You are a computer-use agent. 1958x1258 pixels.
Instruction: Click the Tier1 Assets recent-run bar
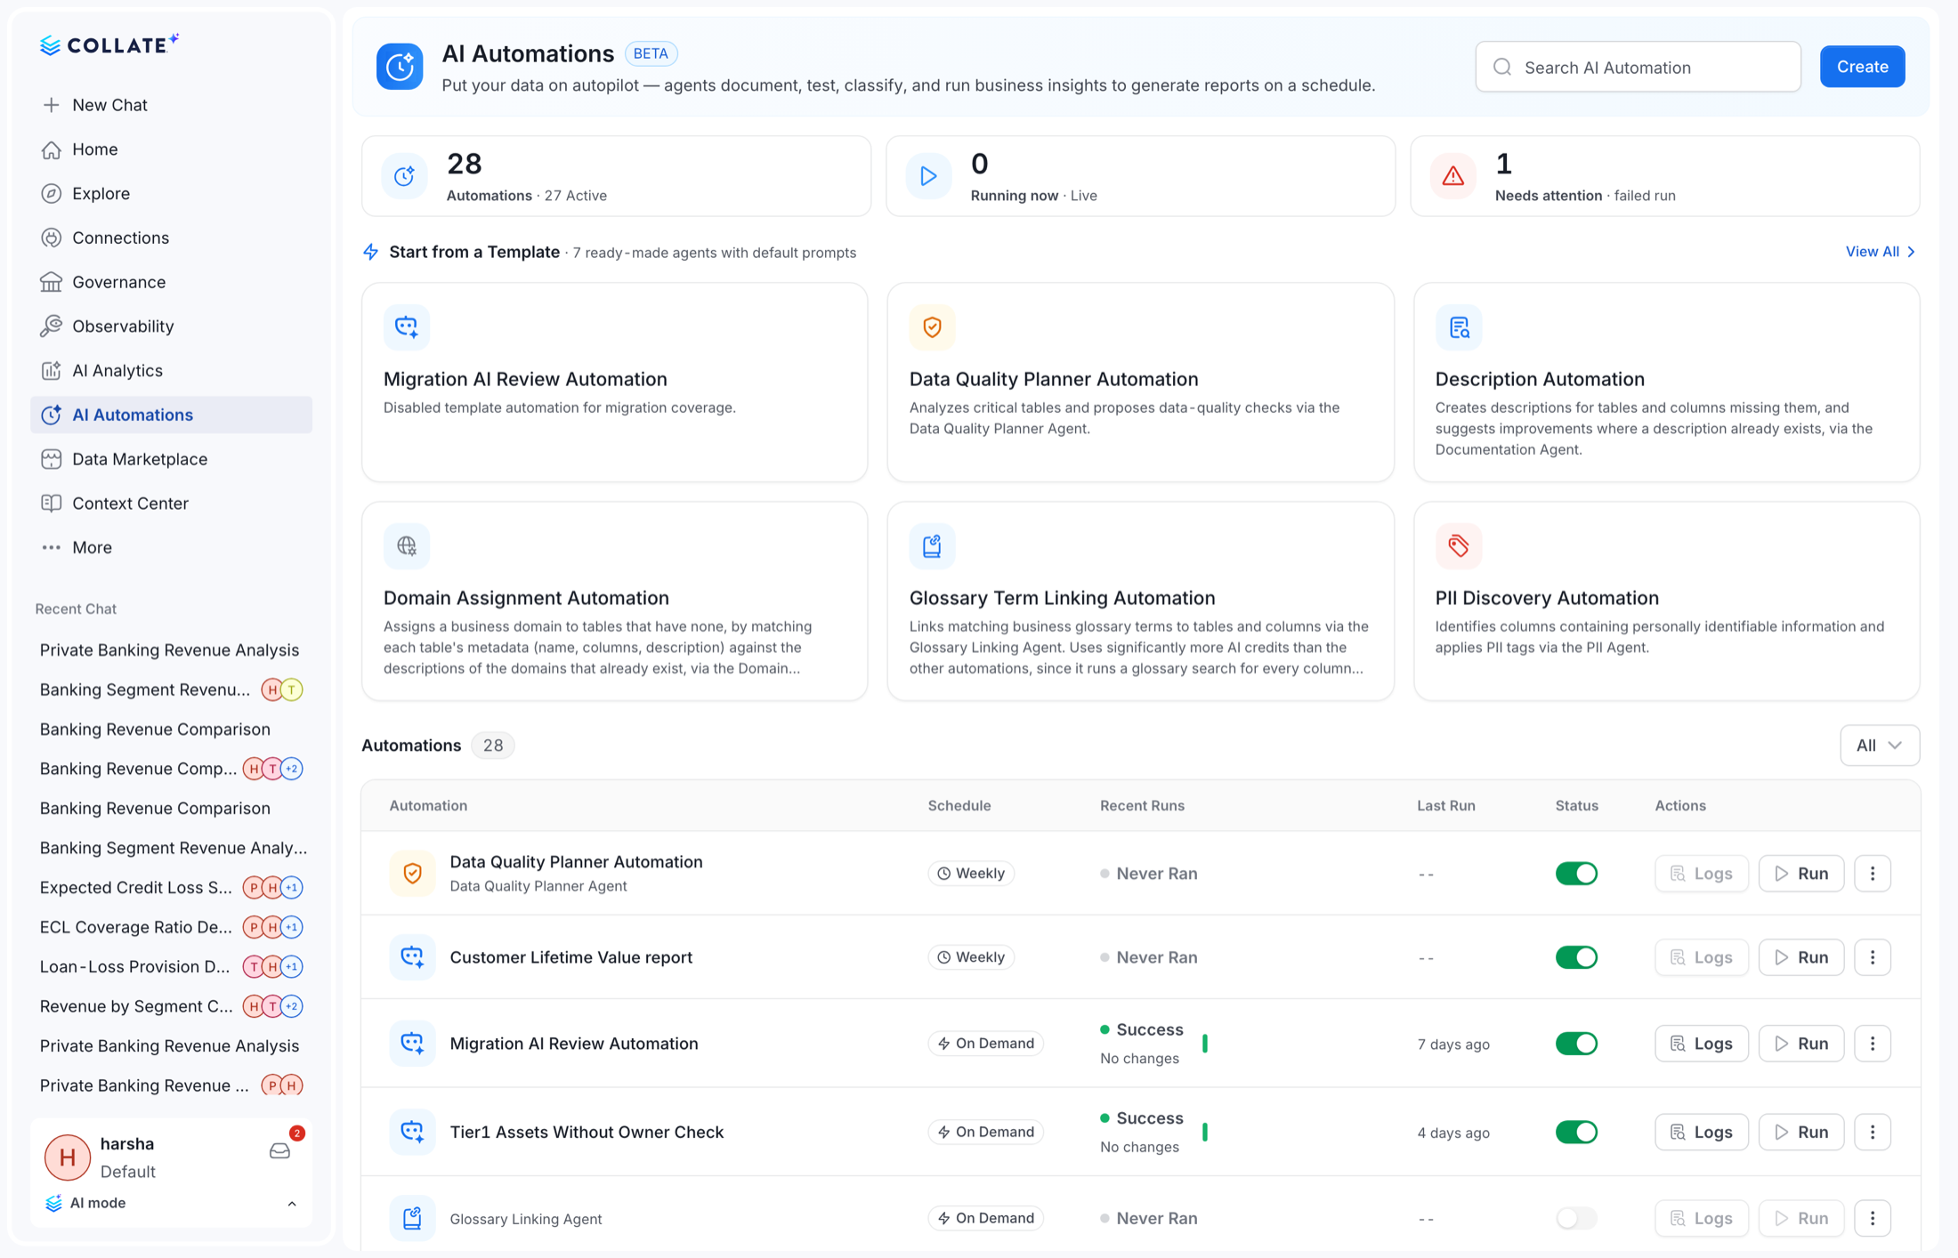[x=1205, y=1132]
